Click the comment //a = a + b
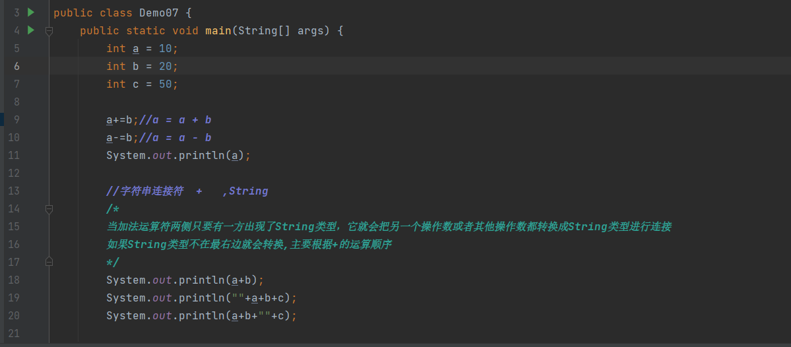 [x=175, y=119]
